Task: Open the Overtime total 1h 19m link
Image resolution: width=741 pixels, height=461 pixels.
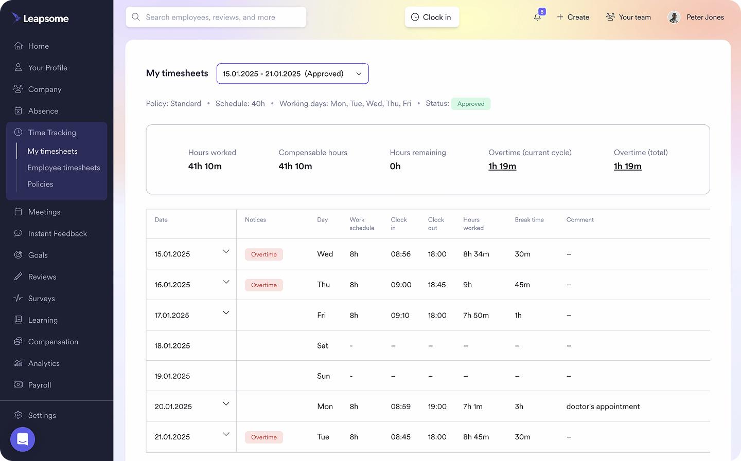Action: coord(627,166)
